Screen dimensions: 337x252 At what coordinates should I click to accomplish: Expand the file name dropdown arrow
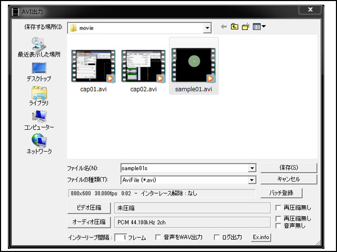click(x=252, y=168)
